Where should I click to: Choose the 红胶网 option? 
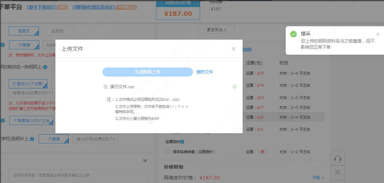click(57, 31)
